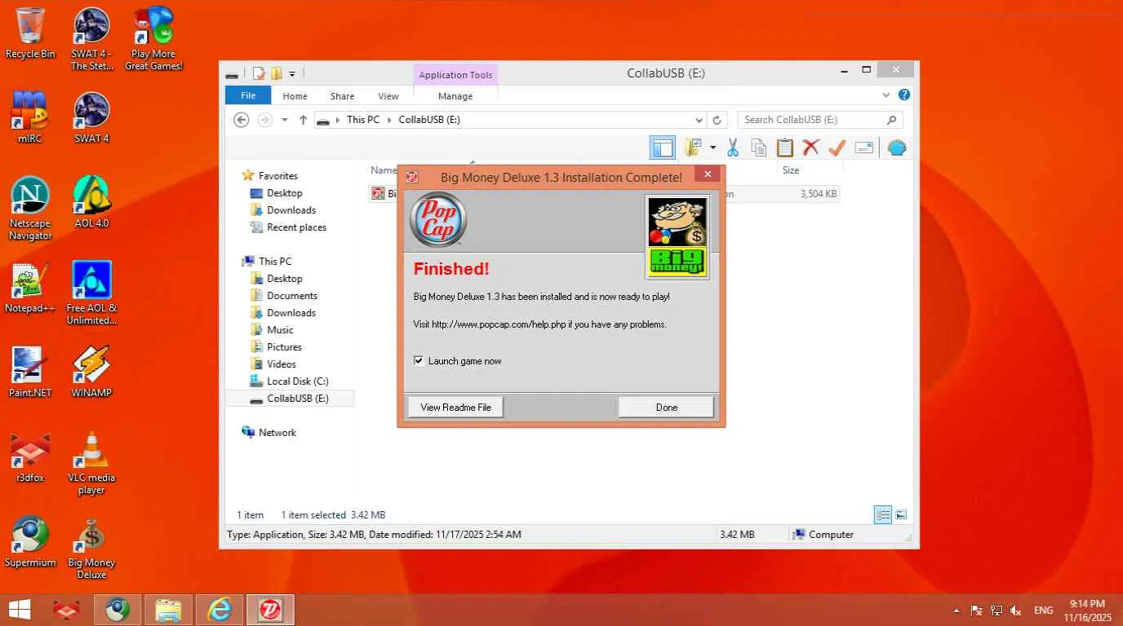Click the Paste clipboard icon in Explorer toolbar
The height and width of the screenshot is (626, 1123).
coord(784,148)
